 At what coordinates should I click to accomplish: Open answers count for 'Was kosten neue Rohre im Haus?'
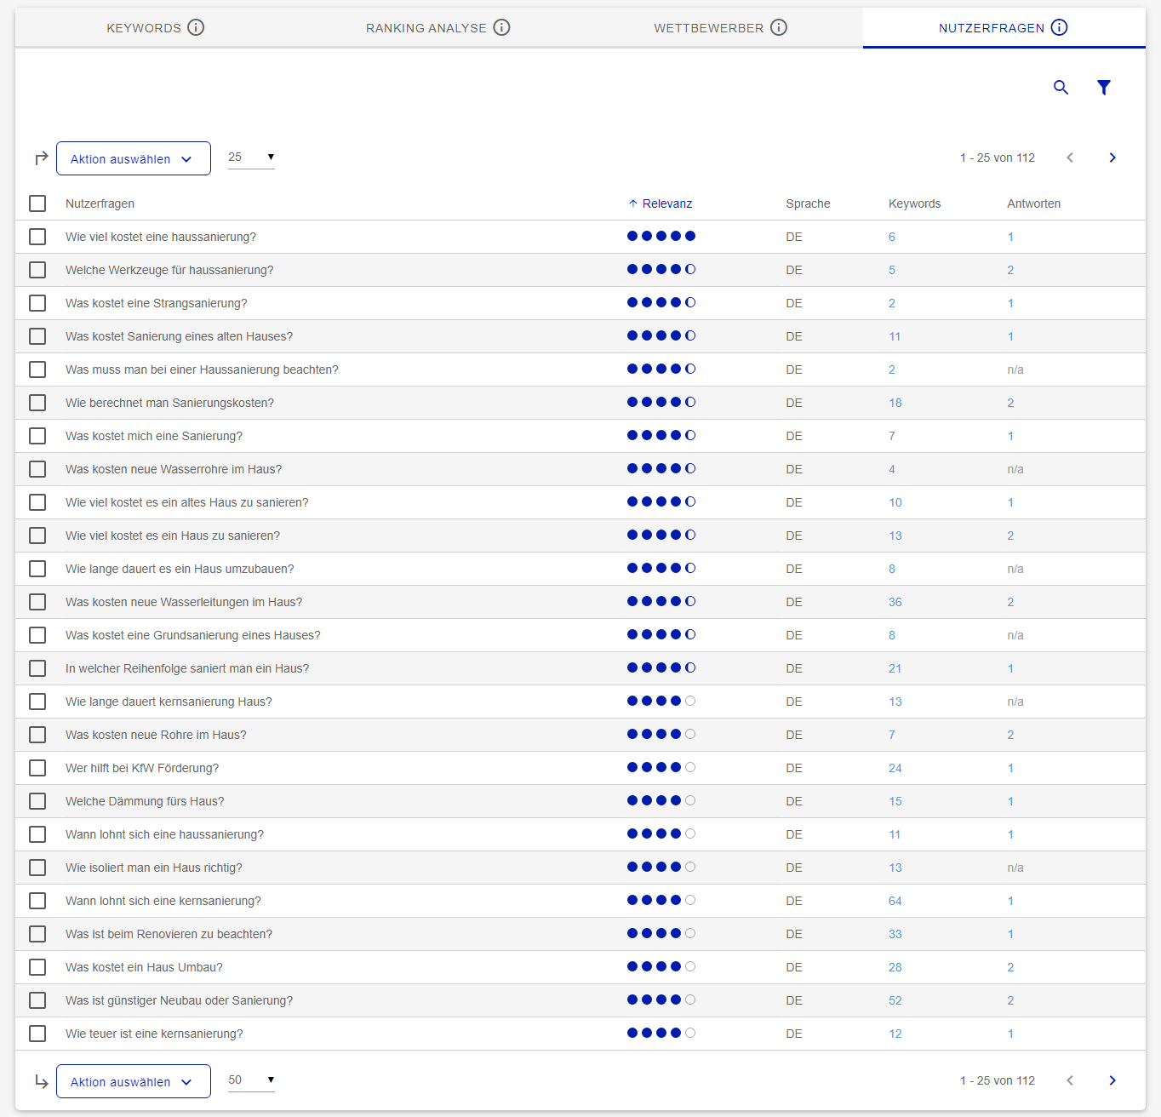pos(1010,735)
